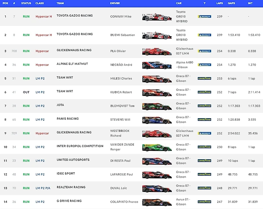This screenshot has width=263, height=209.
Task: Click the CLASS column header
Action: [x=40, y=3]
